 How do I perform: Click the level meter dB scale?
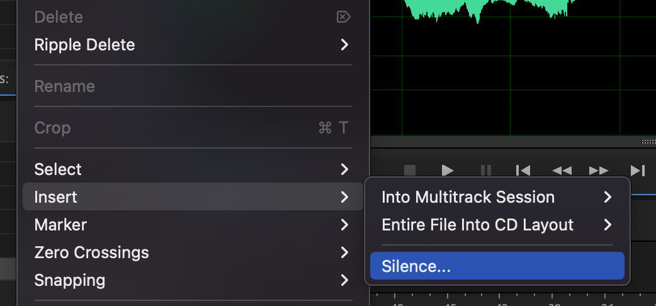pyautogui.click(x=513, y=300)
